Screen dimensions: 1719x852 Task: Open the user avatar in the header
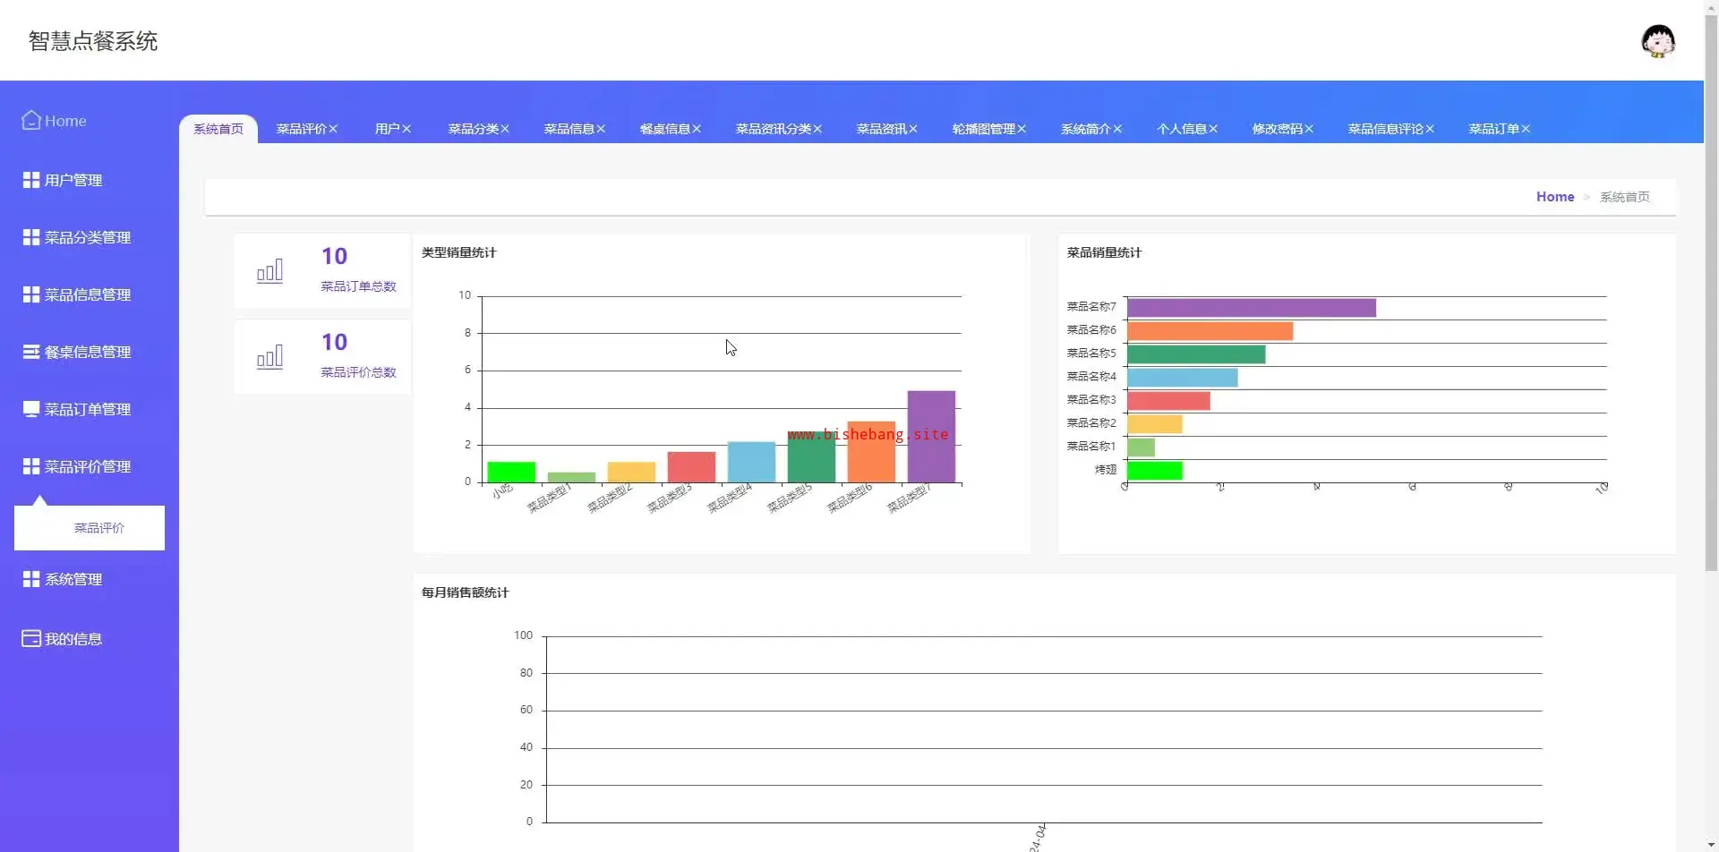[x=1658, y=41]
